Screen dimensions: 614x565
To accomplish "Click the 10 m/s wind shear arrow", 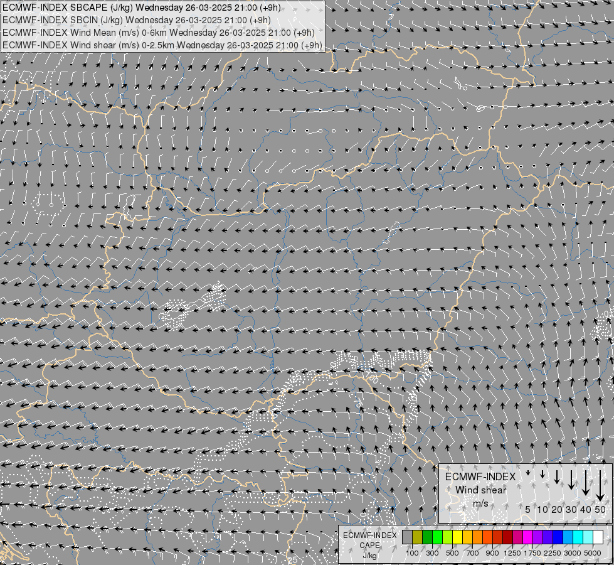I will click(x=543, y=474).
